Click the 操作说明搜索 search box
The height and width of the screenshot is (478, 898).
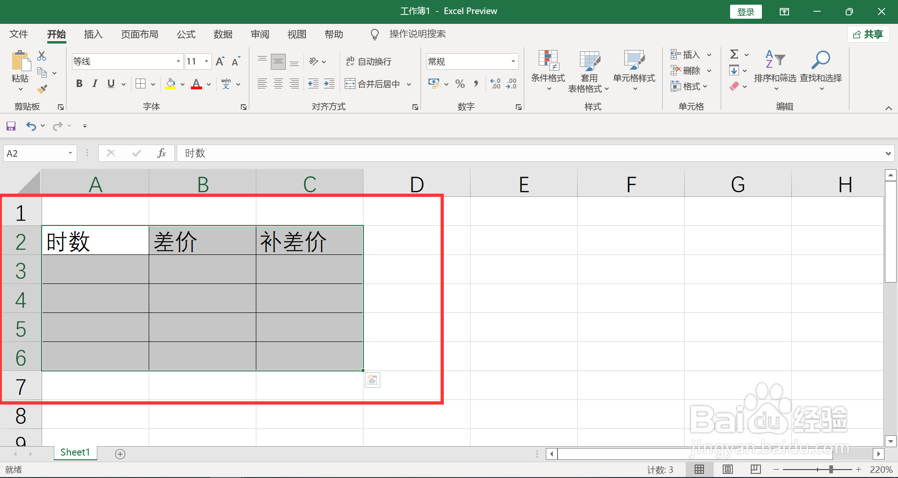(x=417, y=34)
